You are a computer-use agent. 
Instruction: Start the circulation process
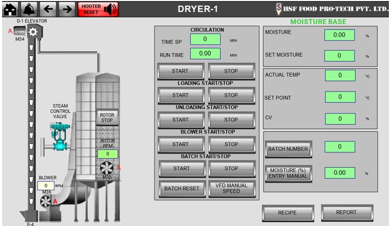click(180, 70)
